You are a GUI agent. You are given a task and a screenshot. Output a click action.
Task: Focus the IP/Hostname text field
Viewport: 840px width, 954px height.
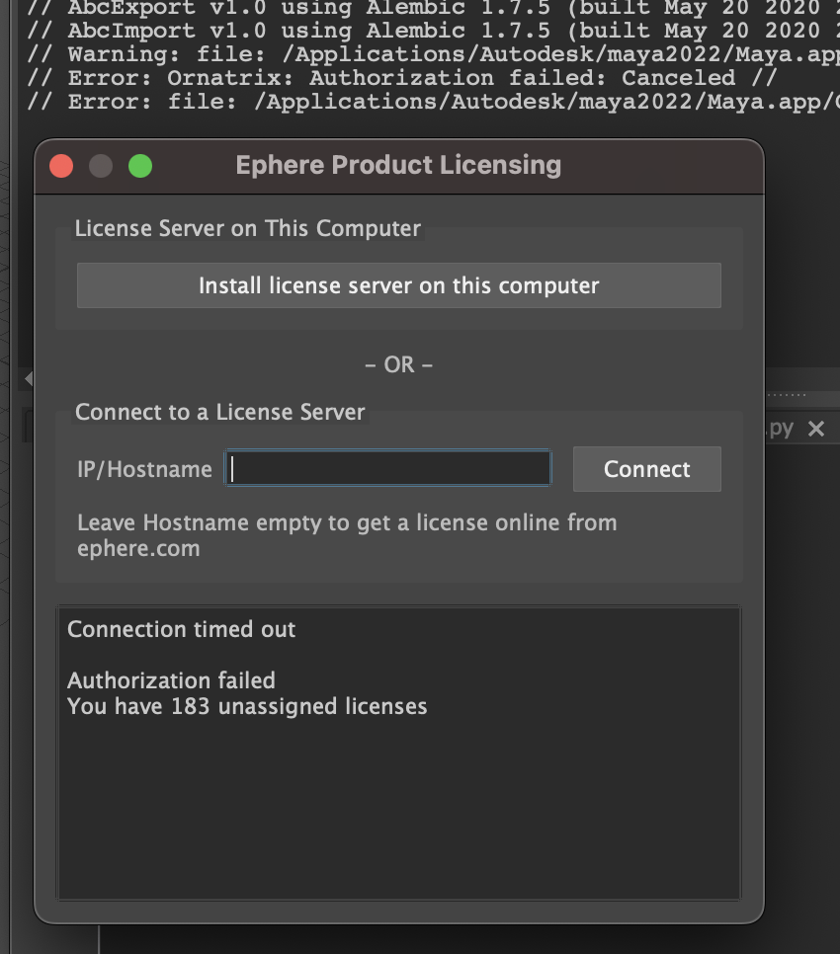click(x=387, y=469)
